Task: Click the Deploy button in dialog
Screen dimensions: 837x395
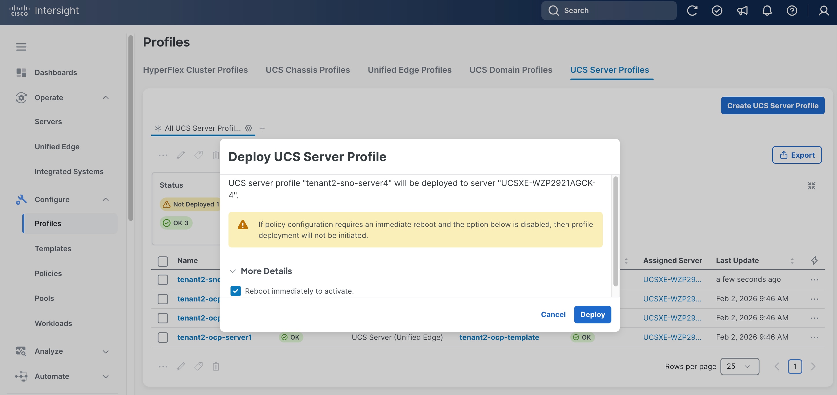Action: click(592, 314)
